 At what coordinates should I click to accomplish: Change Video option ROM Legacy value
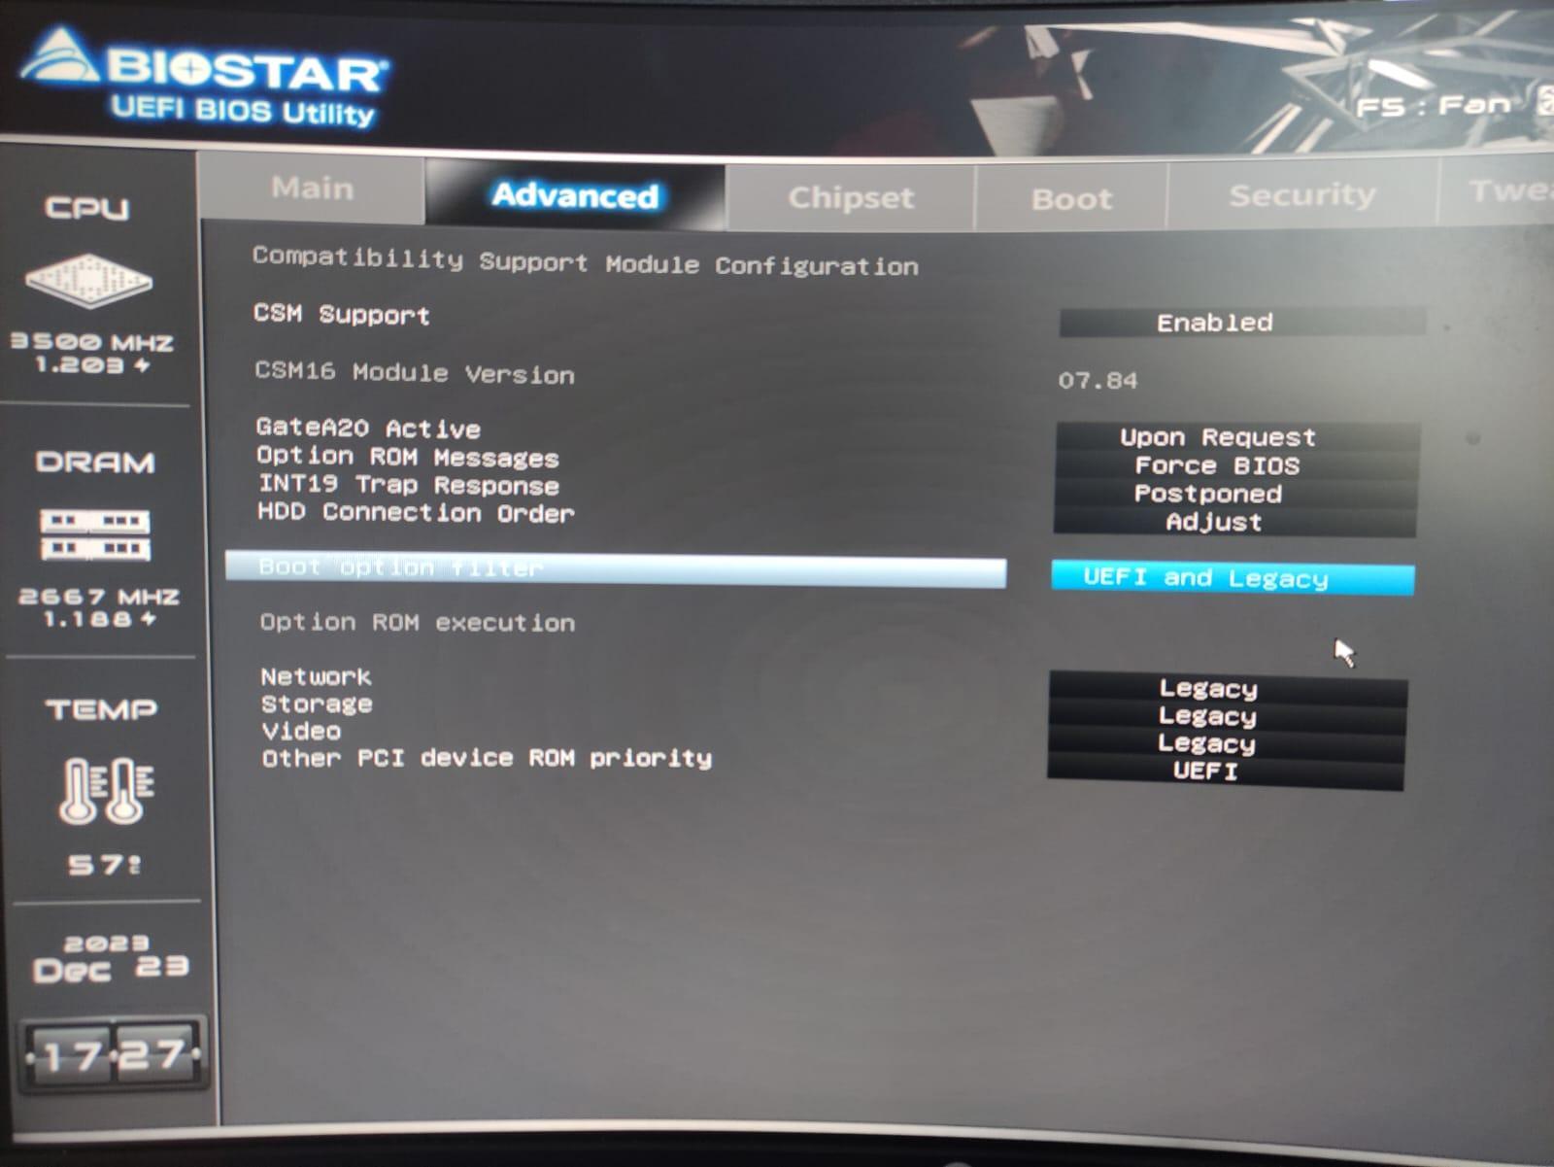(x=1226, y=743)
